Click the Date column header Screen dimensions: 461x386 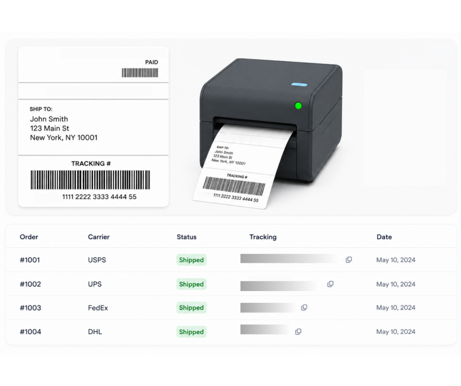384,237
